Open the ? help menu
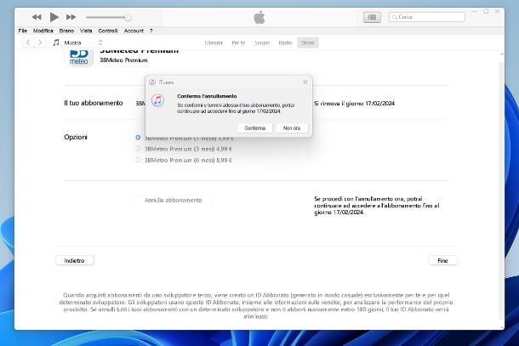This screenshot has width=519, height=346. coord(151,31)
